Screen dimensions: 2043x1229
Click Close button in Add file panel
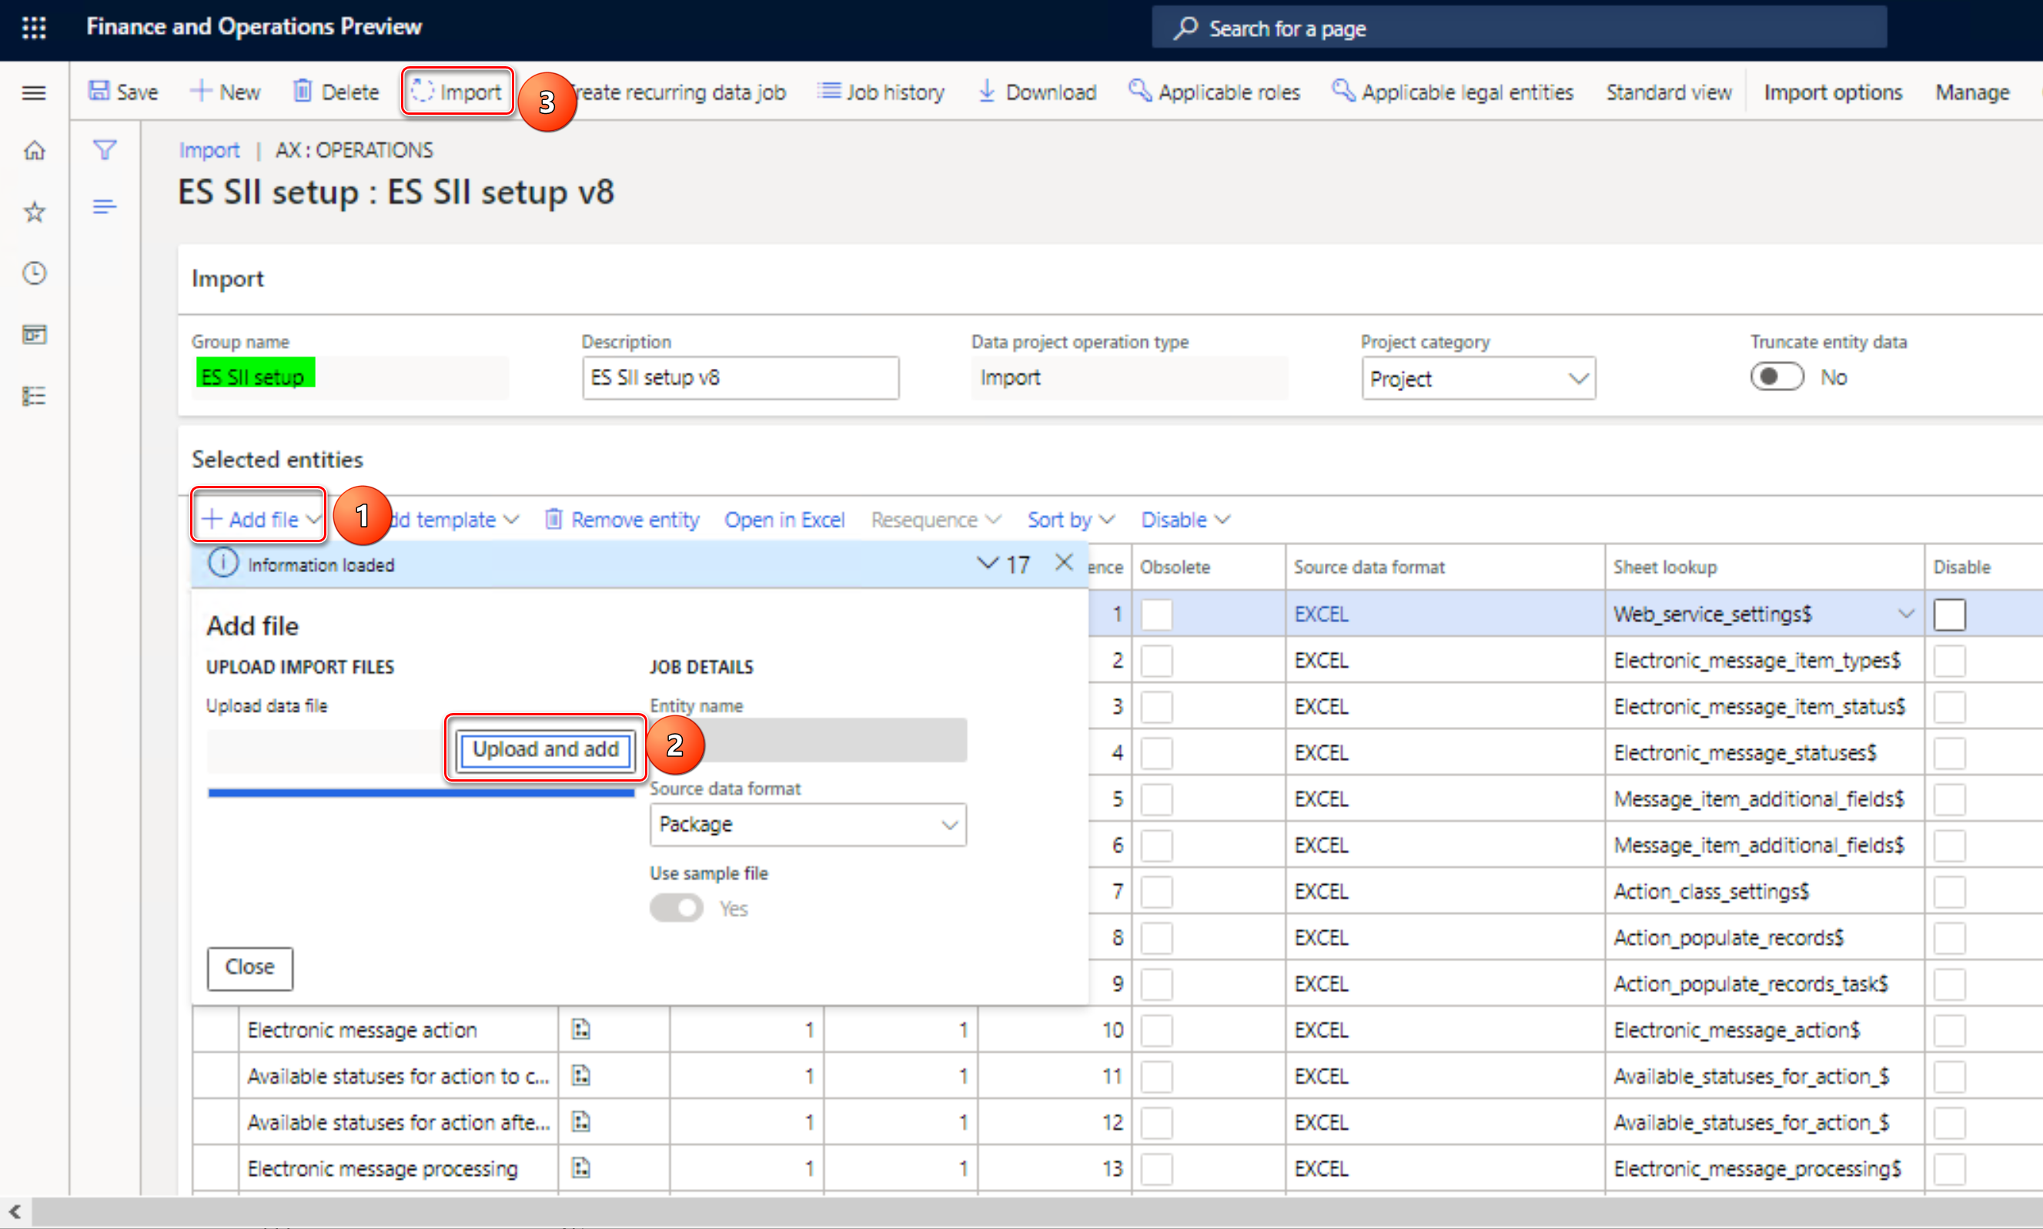click(x=249, y=966)
